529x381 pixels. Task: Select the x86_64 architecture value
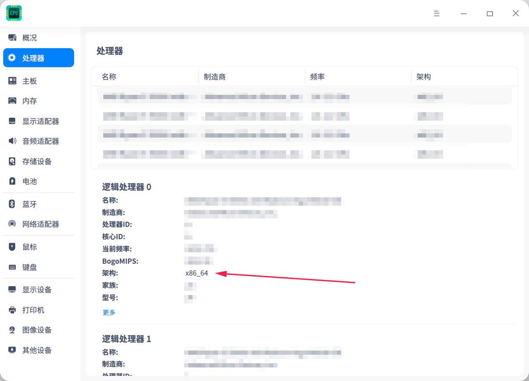(197, 273)
